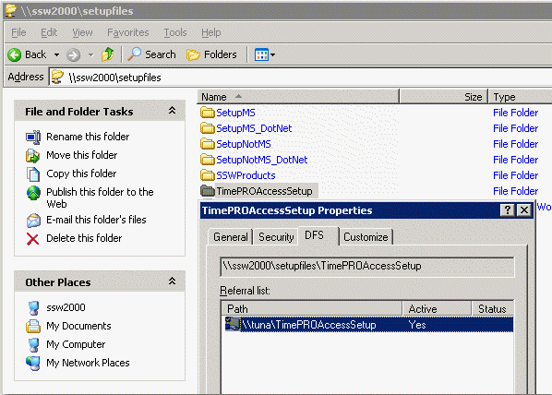552x395 pixels.
Task: Select the \\tuna\TimePROAccessSetup referral row
Action: (368, 324)
